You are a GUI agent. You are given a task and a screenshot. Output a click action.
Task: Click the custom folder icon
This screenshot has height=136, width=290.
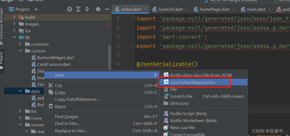pos(28,51)
